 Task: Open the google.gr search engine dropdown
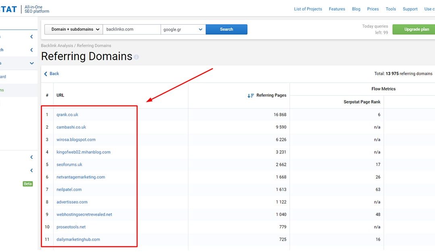click(x=183, y=29)
